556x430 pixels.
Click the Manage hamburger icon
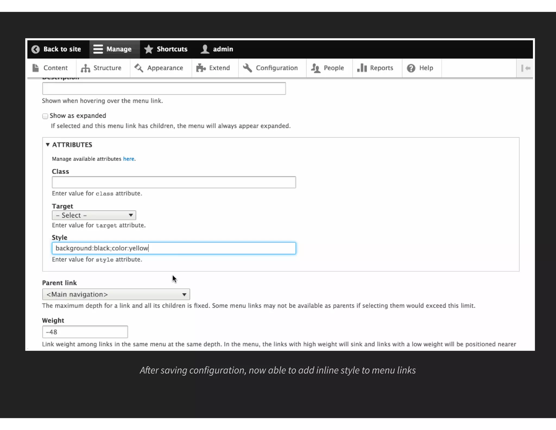pos(98,49)
